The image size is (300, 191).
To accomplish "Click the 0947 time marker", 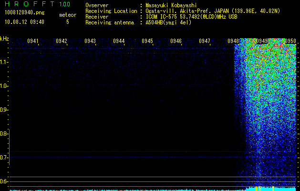I will [205, 41].
